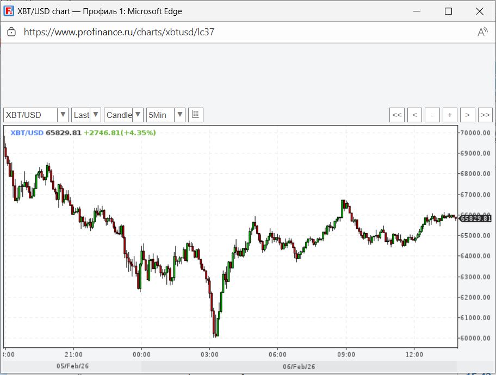Screen dimensions: 496x375
Task: Jump to latest data with >> button
Action: (x=485, y=115)
